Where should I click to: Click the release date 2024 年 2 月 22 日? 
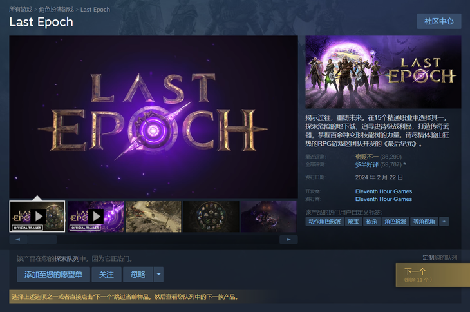pos(379,177)
